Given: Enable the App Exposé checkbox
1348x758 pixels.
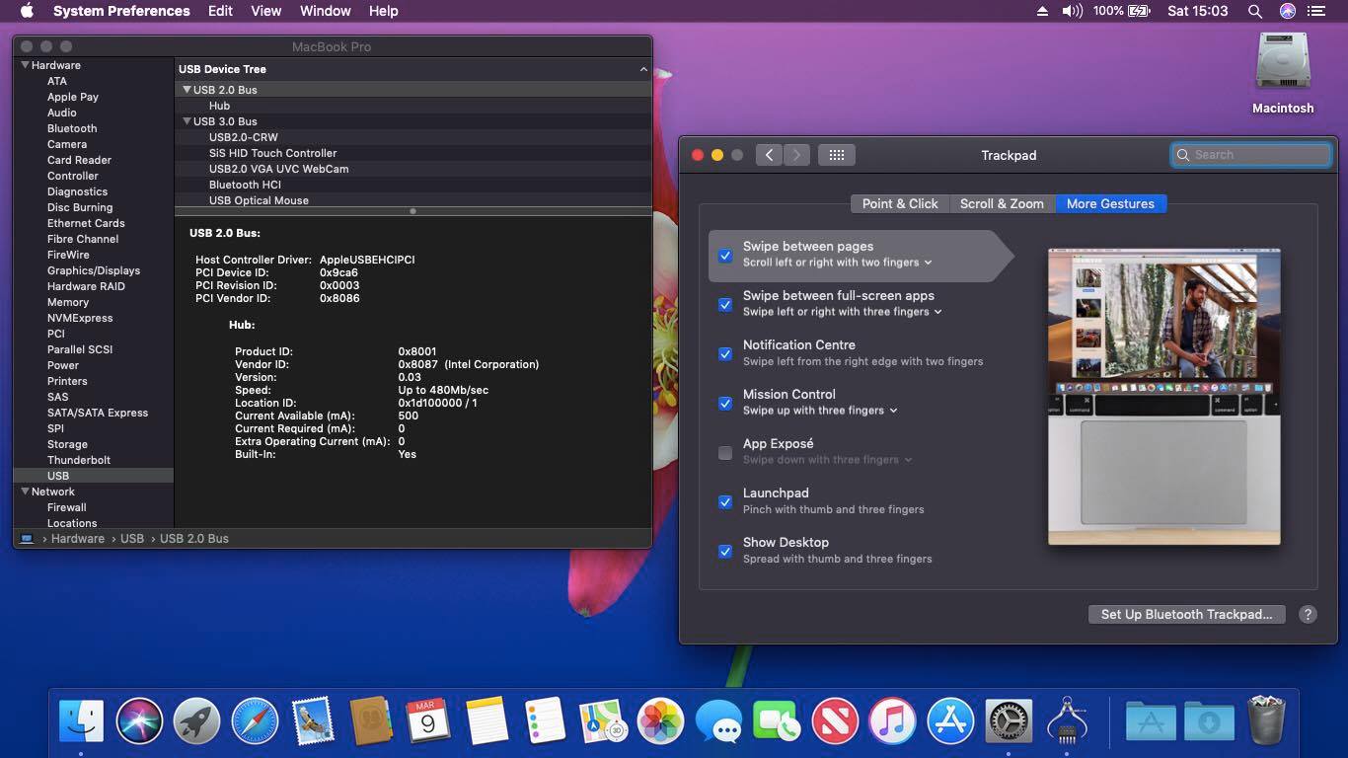Looking at the screenshot, I should pyautogui.click(x=725, y=453).
